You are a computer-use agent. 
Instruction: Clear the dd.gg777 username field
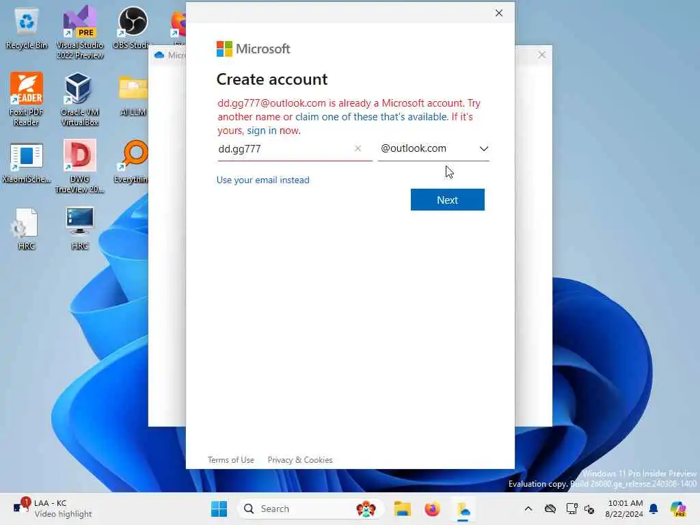(358, 148)
